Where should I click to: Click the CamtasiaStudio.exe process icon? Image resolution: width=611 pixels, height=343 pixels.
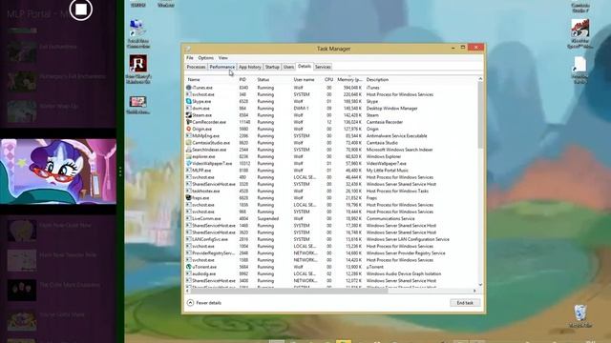(189, 143)
